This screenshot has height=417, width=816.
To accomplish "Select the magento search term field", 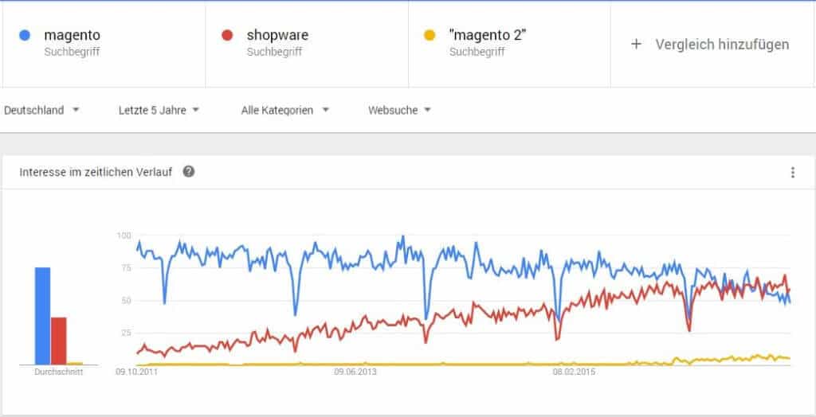I will [x=73, y=36].
